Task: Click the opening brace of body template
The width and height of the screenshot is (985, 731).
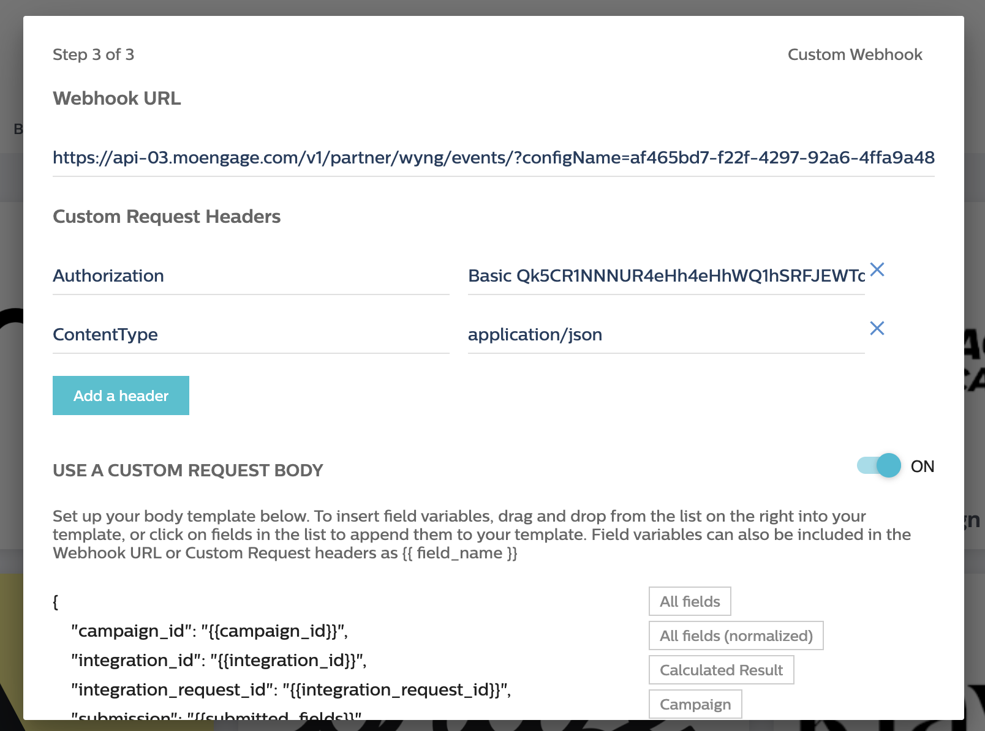Action: coord(56,602)
